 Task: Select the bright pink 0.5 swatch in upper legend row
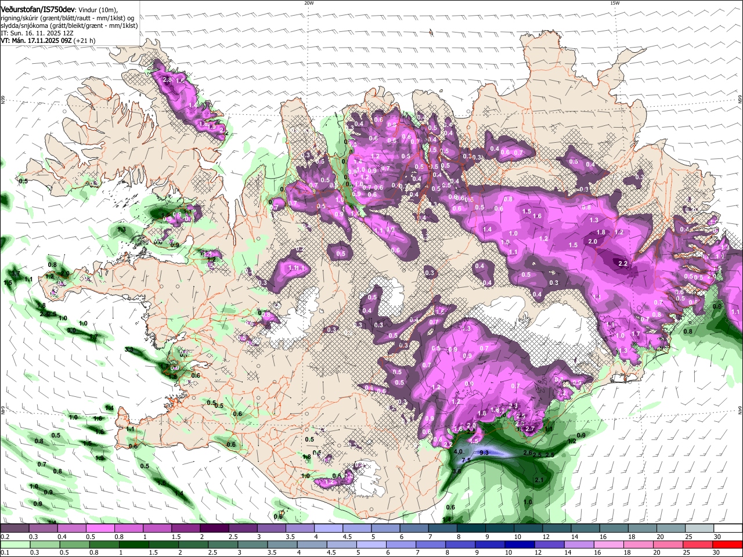point(100,529)
